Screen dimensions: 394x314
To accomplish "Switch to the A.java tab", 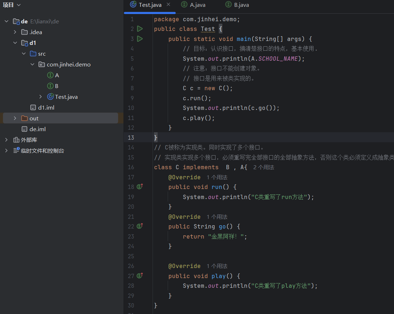I will point(198,5).
